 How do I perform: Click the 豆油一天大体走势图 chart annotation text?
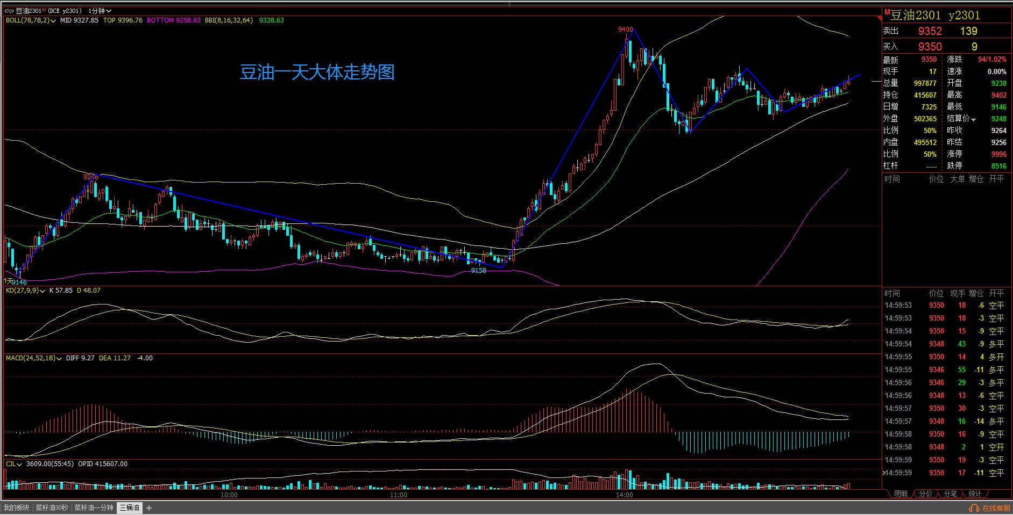(317, 72)
